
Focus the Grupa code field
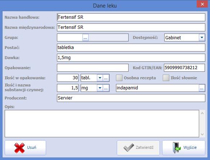pos(70,37)
